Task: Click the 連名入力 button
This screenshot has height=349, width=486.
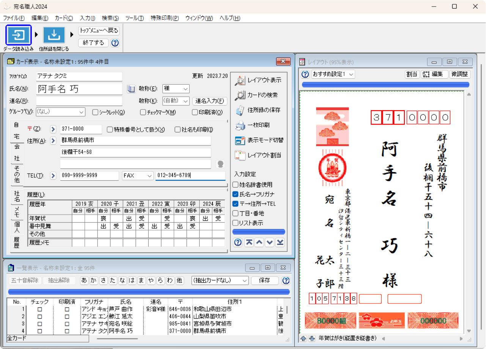Action: 210,101
